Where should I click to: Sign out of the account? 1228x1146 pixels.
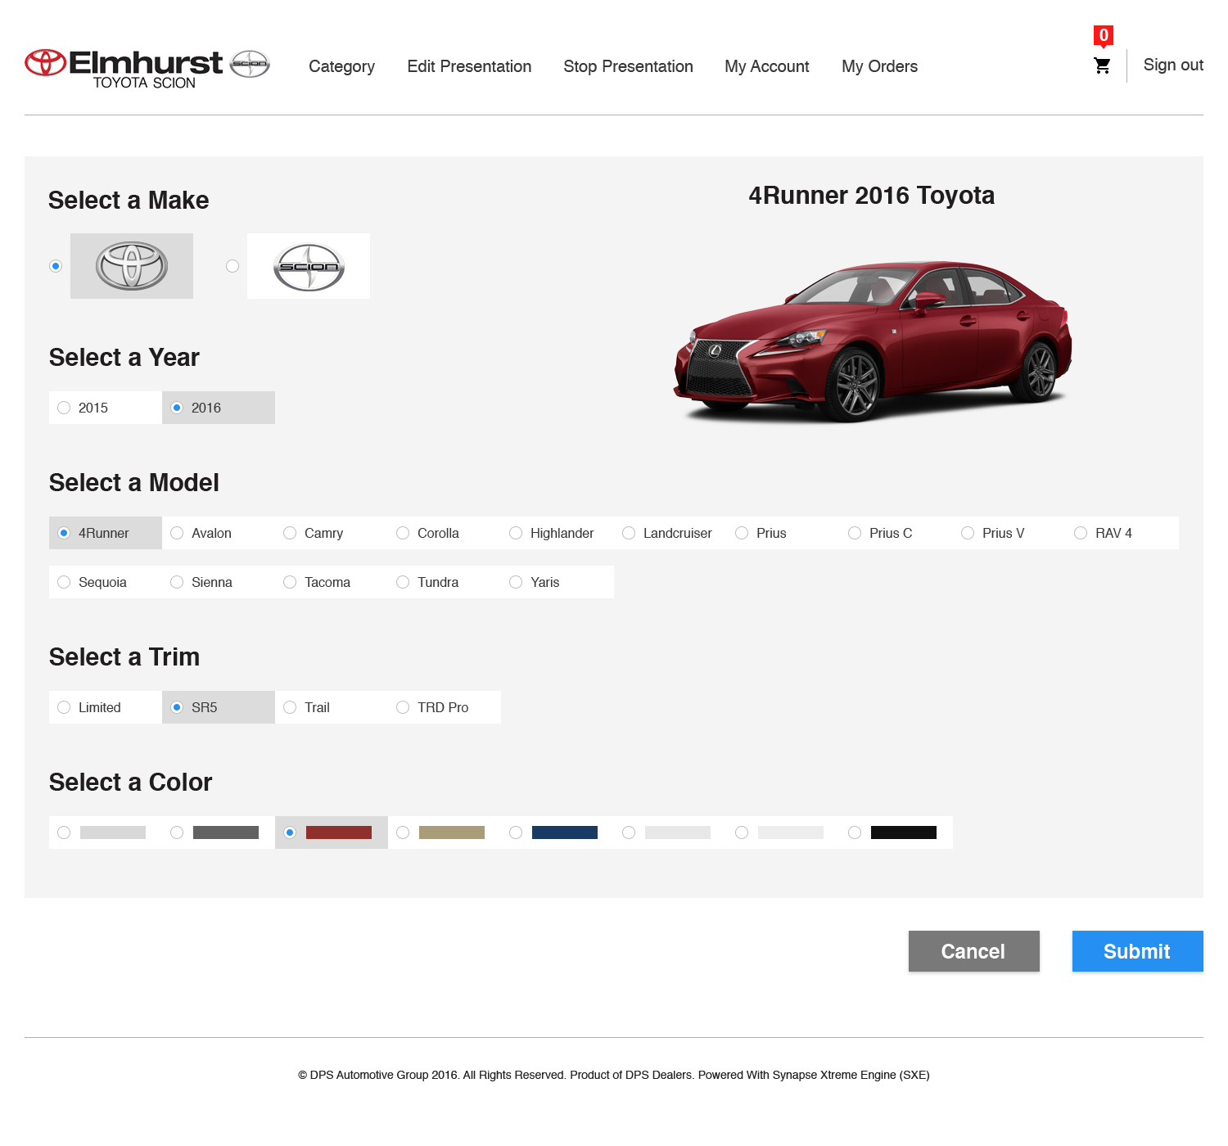[1173, 65]
